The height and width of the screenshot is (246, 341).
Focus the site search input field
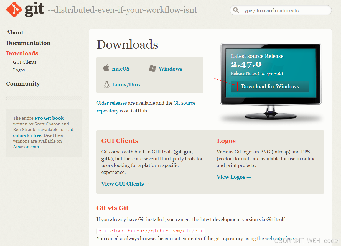coord(281,10)
